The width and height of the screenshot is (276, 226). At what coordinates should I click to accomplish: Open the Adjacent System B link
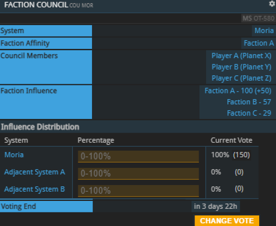34,189
